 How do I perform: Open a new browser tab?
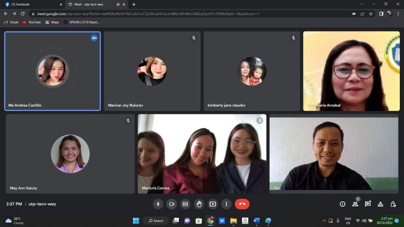coord(134,4)
